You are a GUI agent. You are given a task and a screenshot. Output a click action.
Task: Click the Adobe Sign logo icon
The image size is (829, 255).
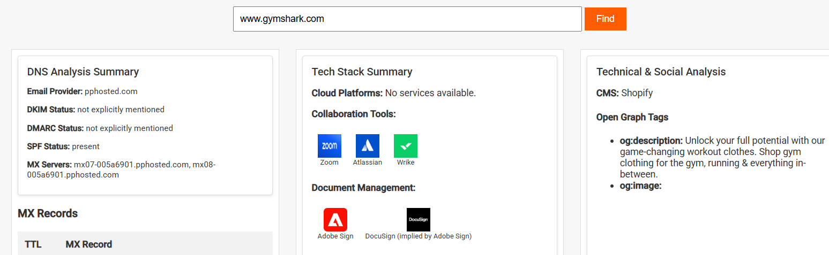(x=335, y=220)
